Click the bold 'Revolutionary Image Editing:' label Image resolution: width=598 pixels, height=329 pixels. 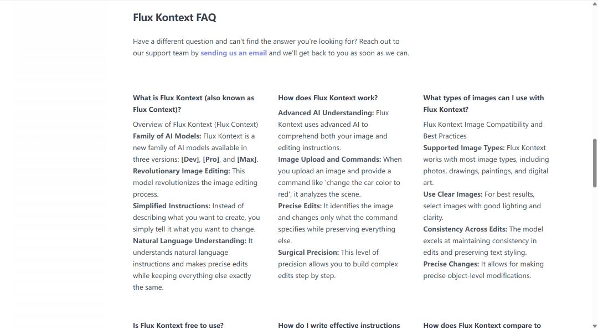pos(181,171)
